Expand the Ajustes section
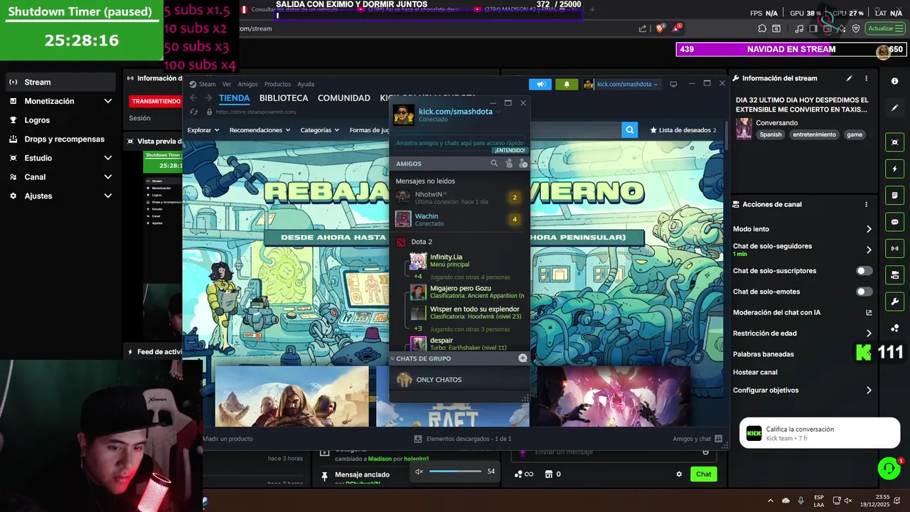The width and height of the screenshot is (910, 512). (x=60, y=196)
